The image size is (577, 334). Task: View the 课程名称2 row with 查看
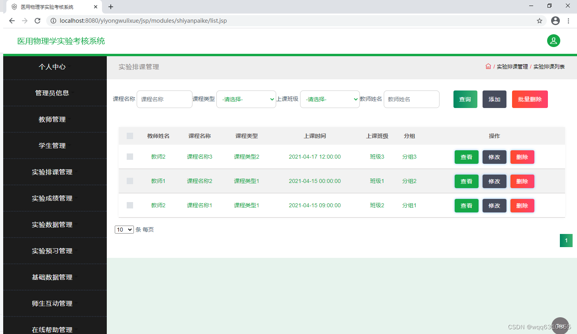467,181
